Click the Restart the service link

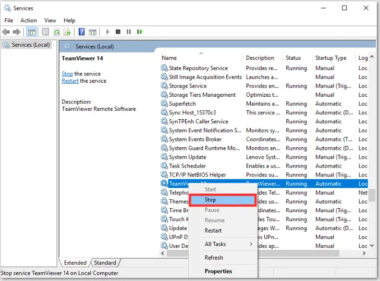(x=70, y=81)
